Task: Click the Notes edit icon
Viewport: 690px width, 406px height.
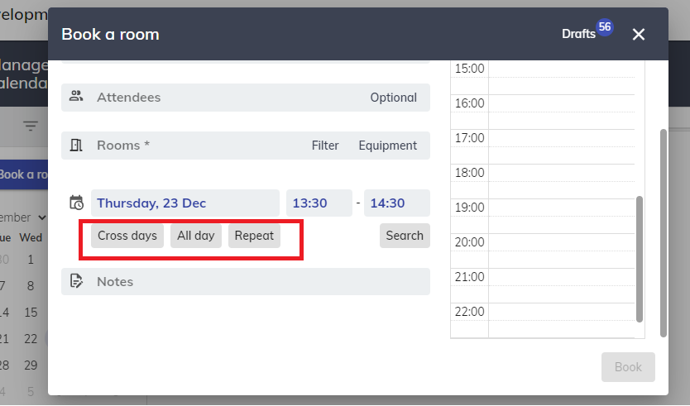Action: click(76, 282)
